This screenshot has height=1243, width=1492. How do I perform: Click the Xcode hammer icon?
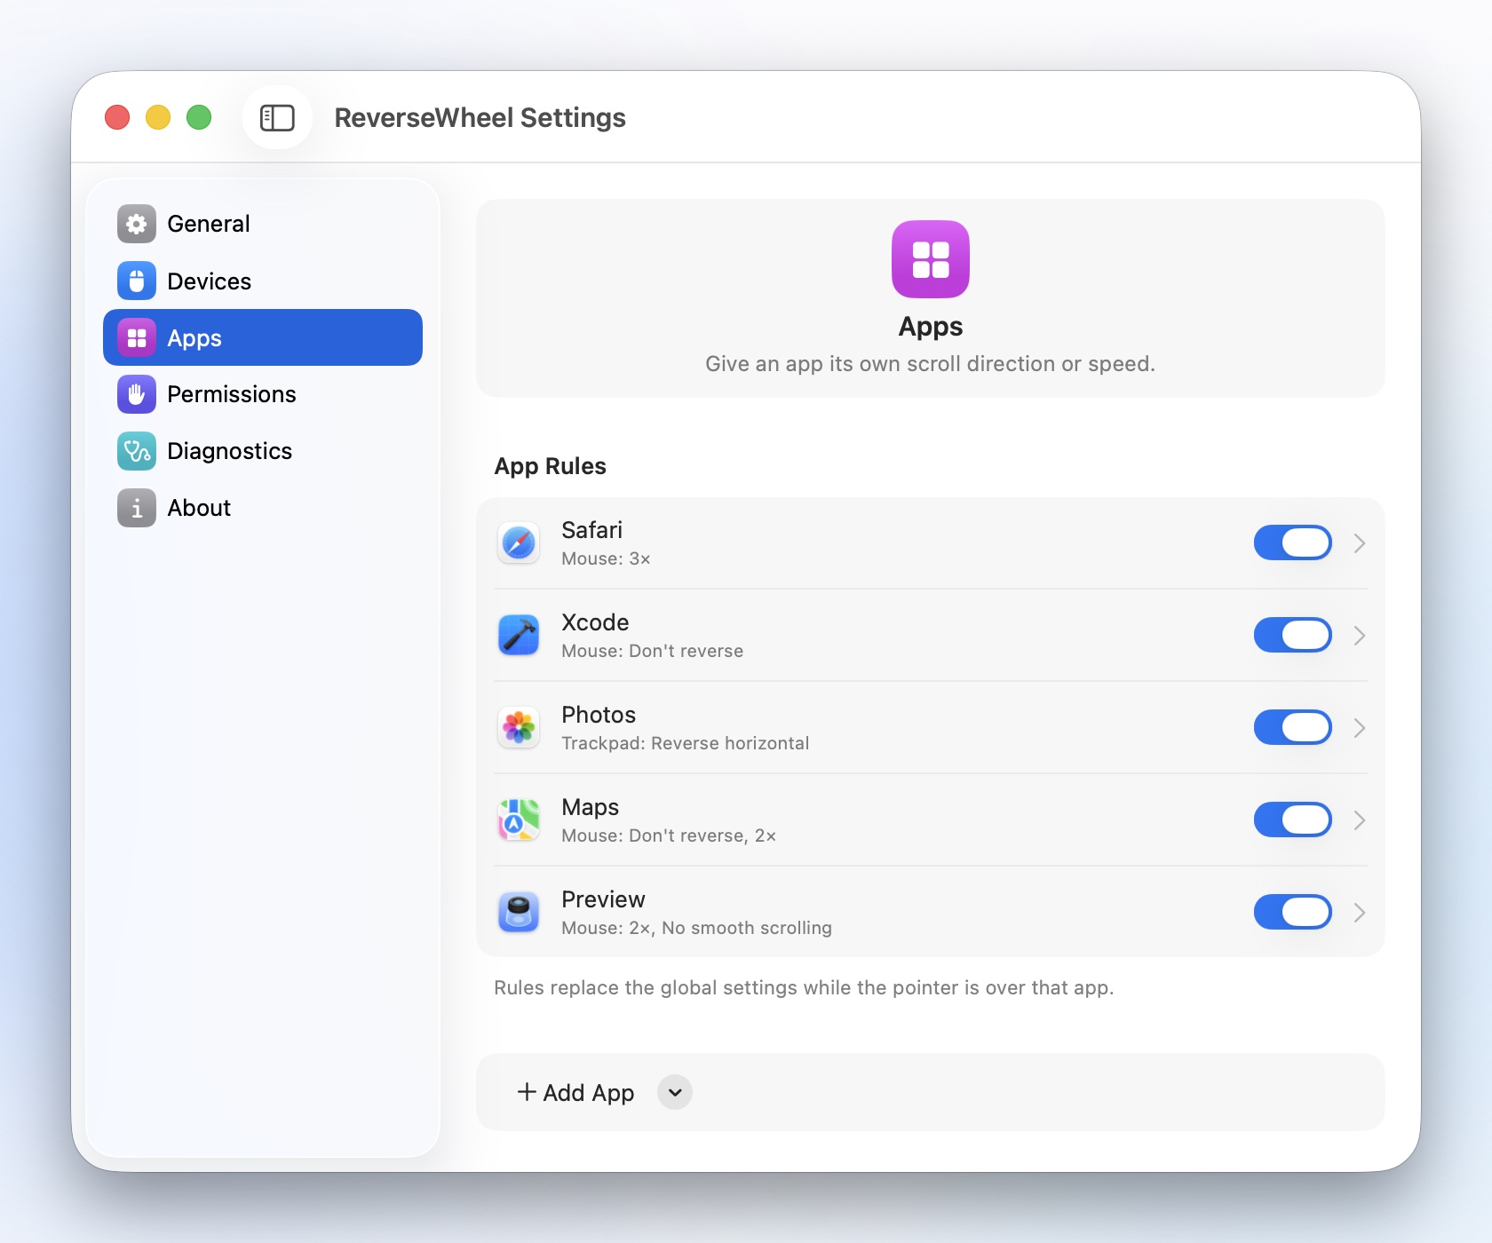[519, 636]
